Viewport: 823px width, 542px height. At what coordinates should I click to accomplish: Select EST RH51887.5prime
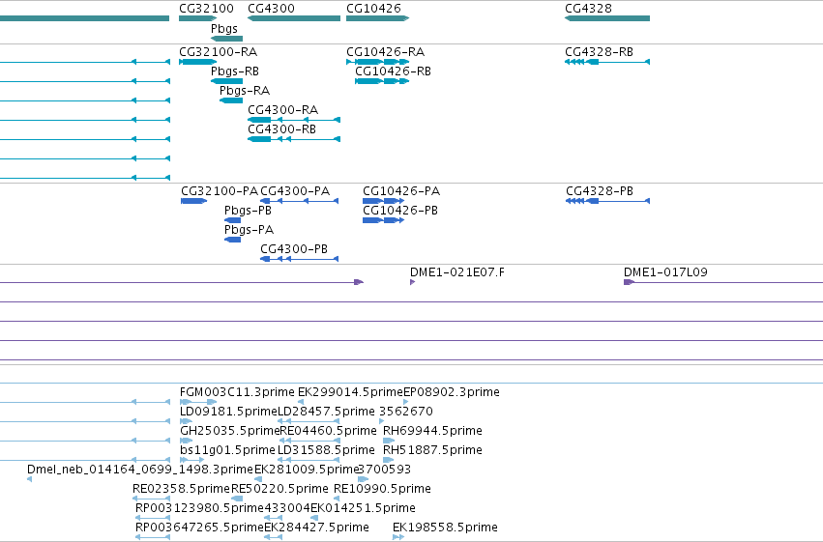(x=389, y=460)
